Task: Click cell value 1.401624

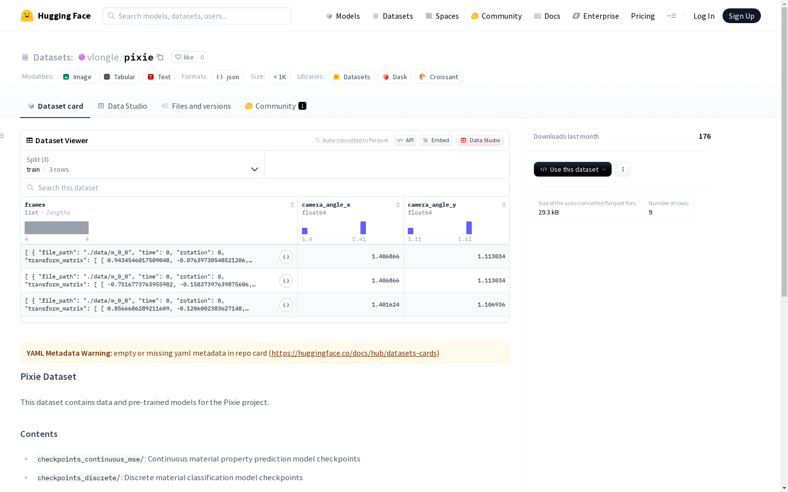Action: pyautogui.click(x=386, y=305)
